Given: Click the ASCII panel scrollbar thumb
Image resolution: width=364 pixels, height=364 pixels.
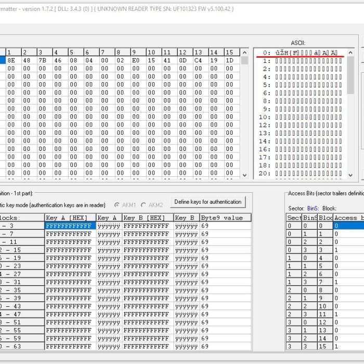Looking at the screenshot, I should (x=350, y=75).
